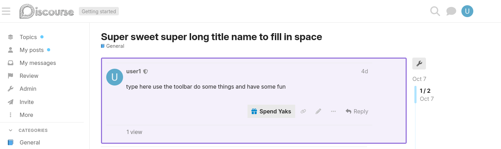The width and height of the screenshot is (501, 149).
Task: Open My messages in sidebar
Action: (x=38, y=63)
